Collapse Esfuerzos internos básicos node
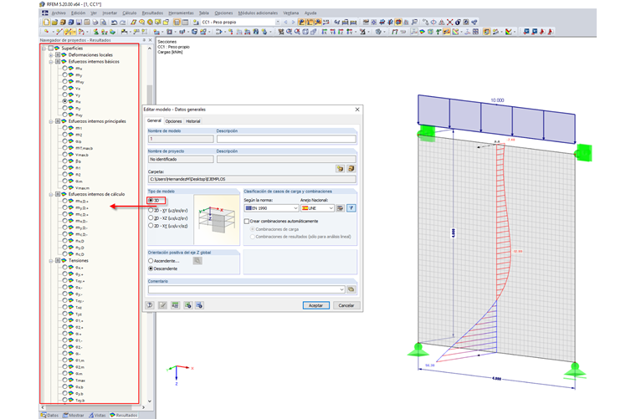 click(x=51, y=62)
